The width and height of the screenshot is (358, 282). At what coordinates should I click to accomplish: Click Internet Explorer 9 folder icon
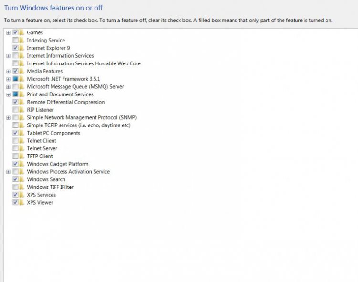(x=21, y=48)
